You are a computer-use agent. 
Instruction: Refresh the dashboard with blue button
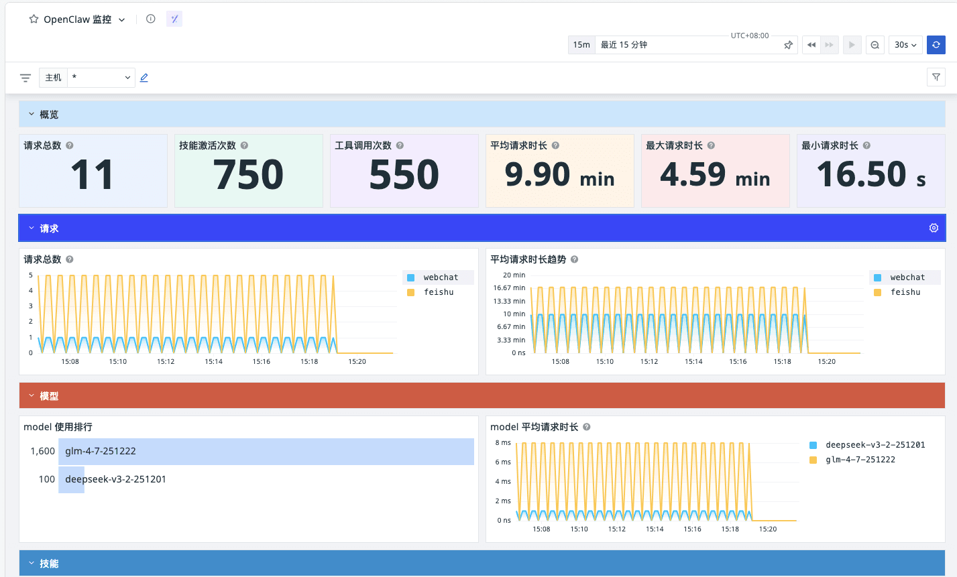[x=936, y=45]
